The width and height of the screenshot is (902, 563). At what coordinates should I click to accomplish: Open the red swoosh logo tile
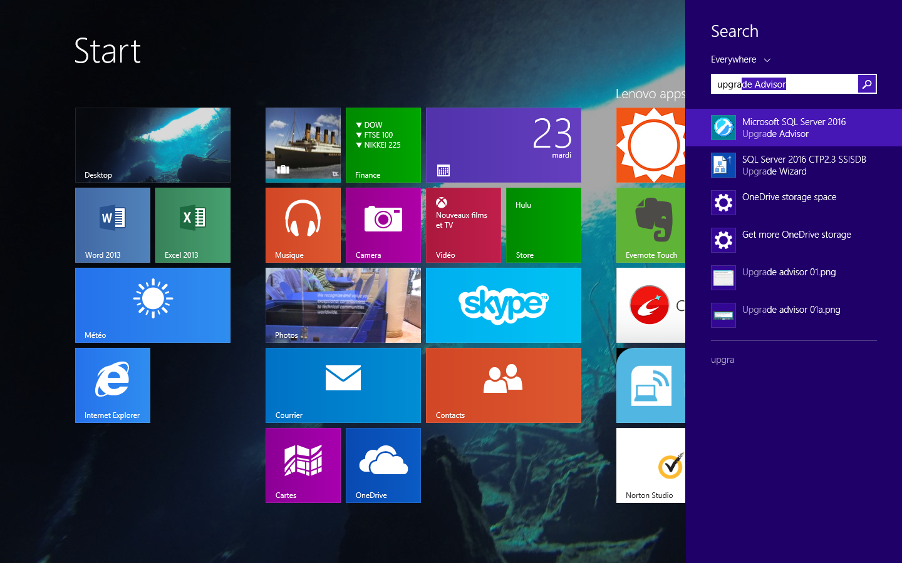[x=651, y=305]
